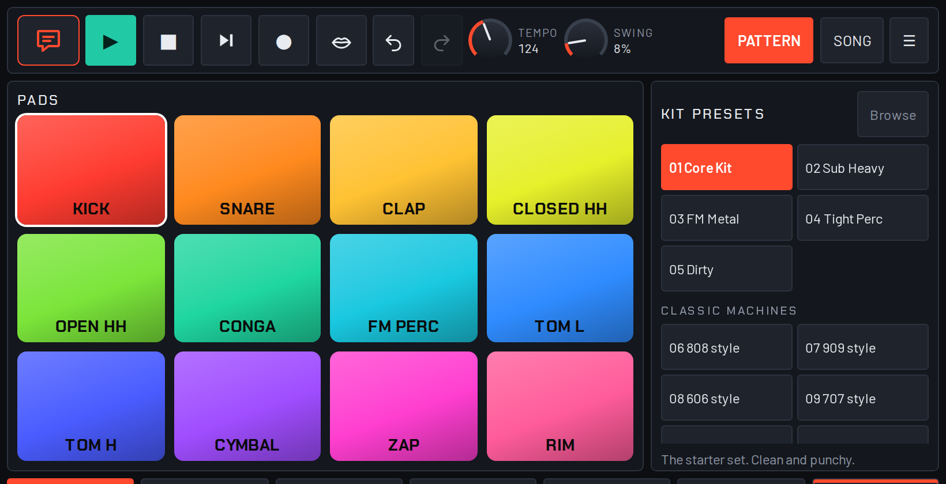The height and width of the screenshot is (484, 946).
Task: Tap the CONGA pad
Action: coord(247,288)
